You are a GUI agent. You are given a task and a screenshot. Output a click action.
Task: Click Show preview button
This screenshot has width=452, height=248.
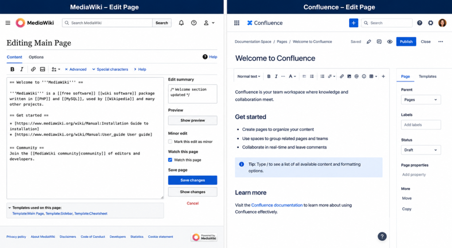[x=193, y=120]
